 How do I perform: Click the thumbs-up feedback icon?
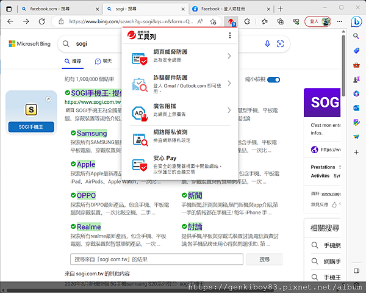coord(334,205)
